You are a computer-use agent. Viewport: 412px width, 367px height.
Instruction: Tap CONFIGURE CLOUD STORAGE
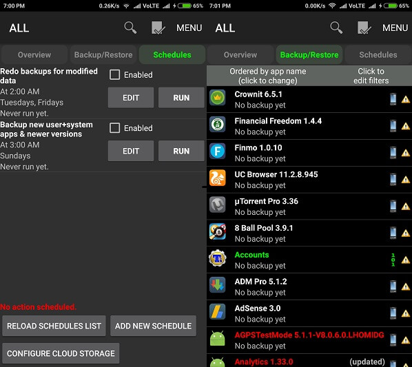pos(61,353)
